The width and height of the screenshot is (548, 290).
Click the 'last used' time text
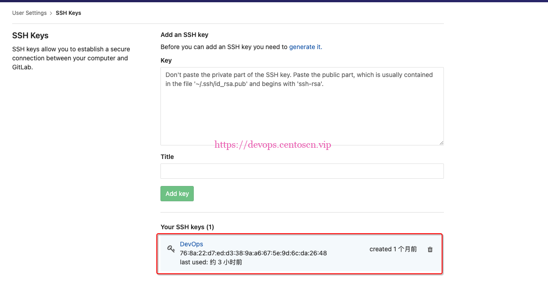(x=211, y=262)
